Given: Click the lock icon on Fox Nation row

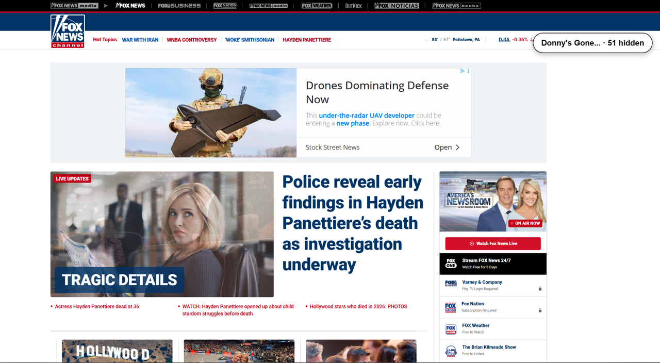Looking at the screenshot, I should (x=540, y=310).
